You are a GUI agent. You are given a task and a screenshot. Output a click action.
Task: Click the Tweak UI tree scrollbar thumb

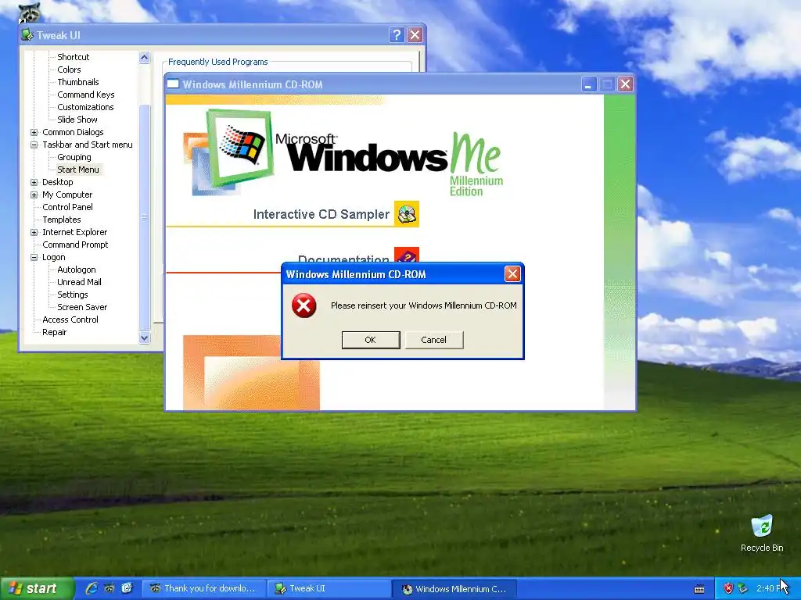[145, 218]
